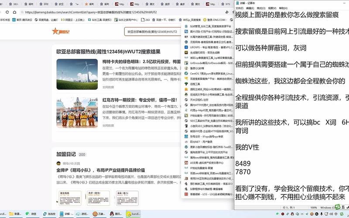Viewport: 349px width, 218px height.
Task: Go to browser home via house icon
Action: tap(14, 12)
